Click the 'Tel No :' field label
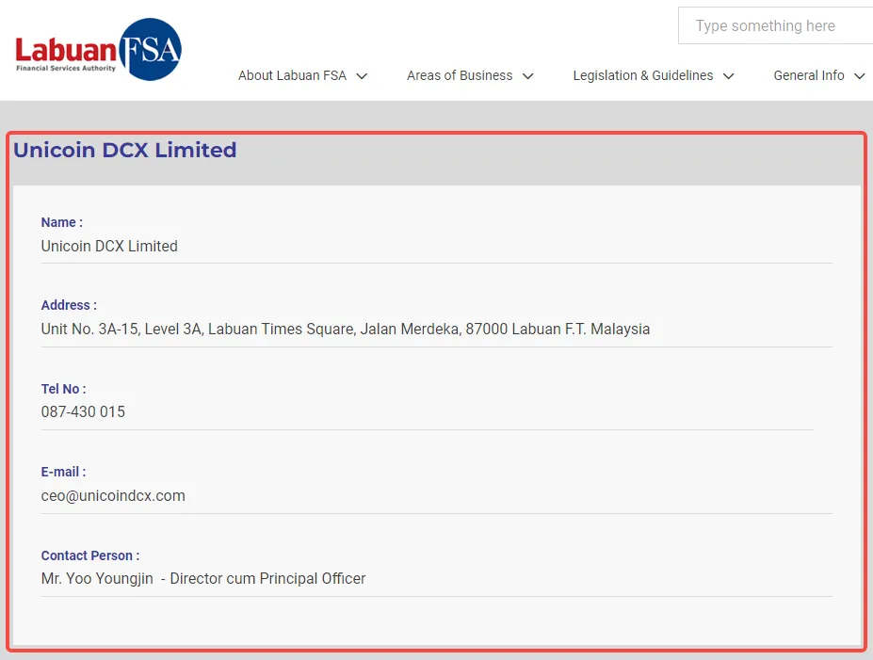 click(x=63, y=389)
